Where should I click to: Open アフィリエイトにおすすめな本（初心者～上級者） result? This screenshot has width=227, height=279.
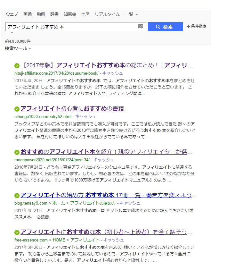point(107,232)
